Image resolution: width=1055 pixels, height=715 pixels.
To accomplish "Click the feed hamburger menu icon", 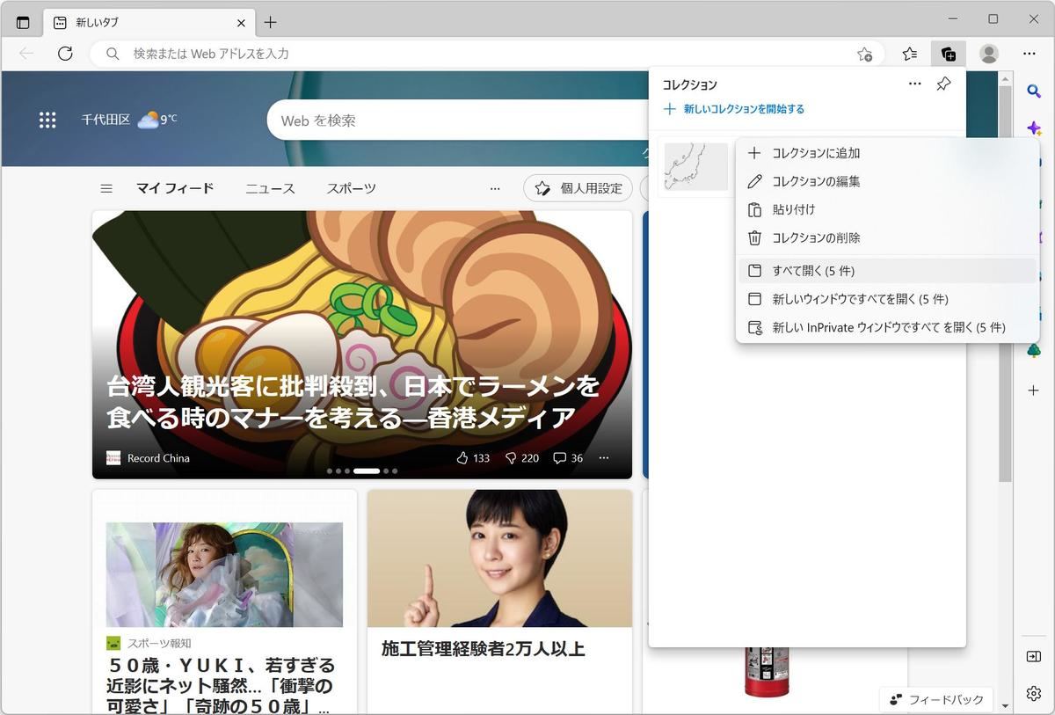I will click(106, 188).
